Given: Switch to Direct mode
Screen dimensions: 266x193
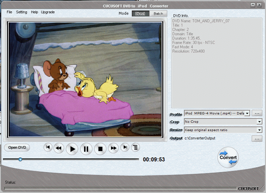Looking at the screenshot, I should coord(140,14).
